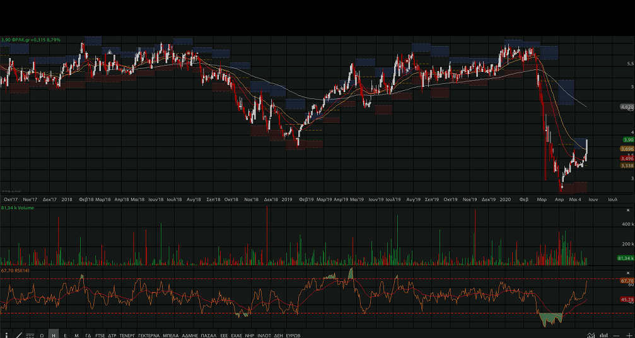Close the RSI(14) panel
This screenshot has width=635, height=338.
(x=627, y=271)
